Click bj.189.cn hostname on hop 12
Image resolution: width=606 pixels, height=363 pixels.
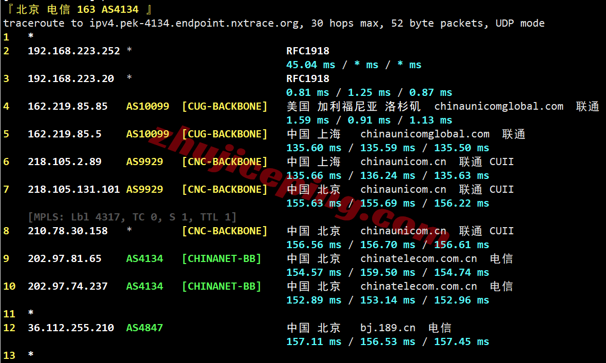387,328
